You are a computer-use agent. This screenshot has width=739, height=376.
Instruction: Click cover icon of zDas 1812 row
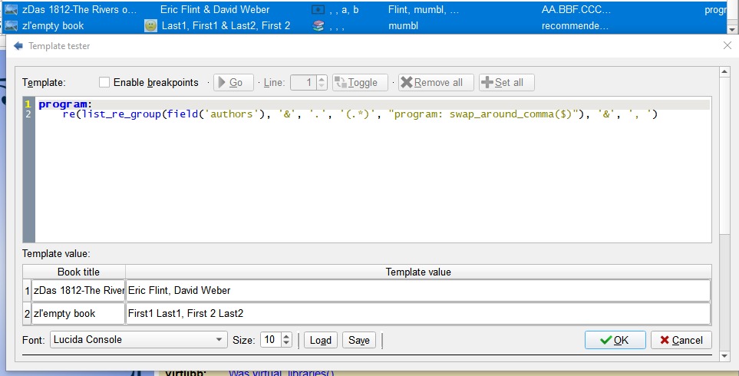pos(11,9)
